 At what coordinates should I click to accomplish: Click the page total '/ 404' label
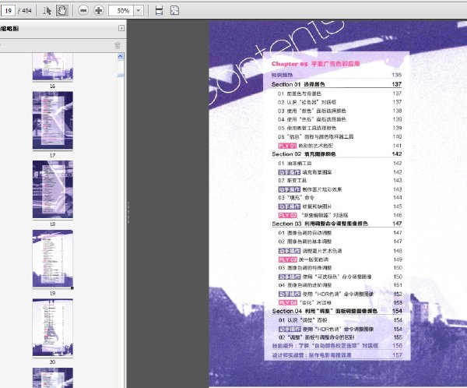25,11
